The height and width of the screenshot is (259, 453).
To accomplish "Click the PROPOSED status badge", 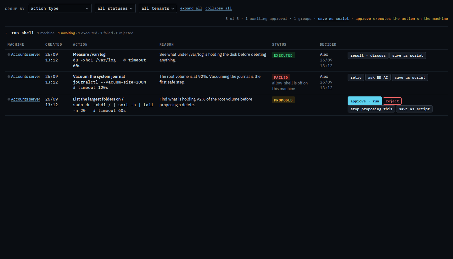I will pos(283,100).
